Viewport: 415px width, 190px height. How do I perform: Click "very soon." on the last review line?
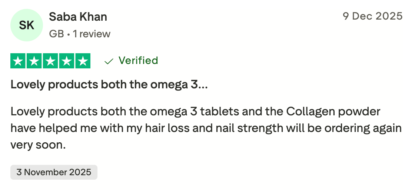tap(38, 145)
